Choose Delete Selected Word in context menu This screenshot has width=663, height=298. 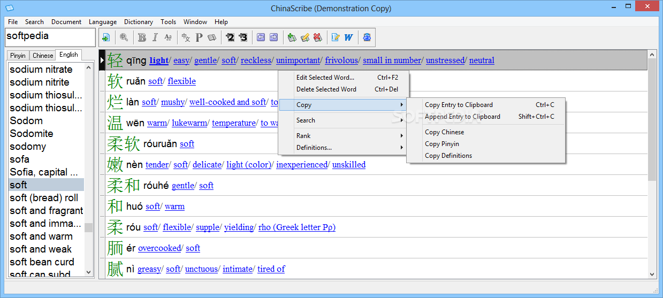pyautogui.click(x=344, y=89)
